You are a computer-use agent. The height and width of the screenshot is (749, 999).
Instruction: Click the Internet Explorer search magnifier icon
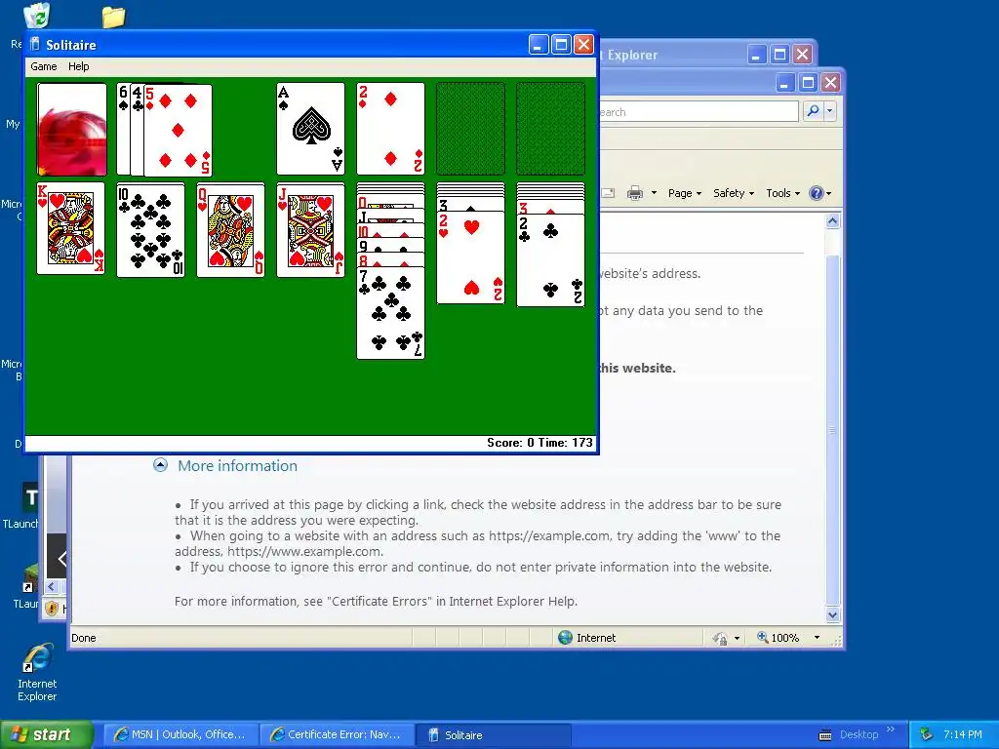813,111
